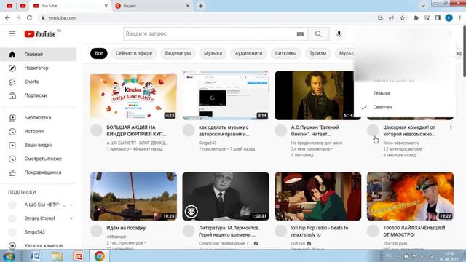Click the magnifier search button
466x262 pixels.
318,34
